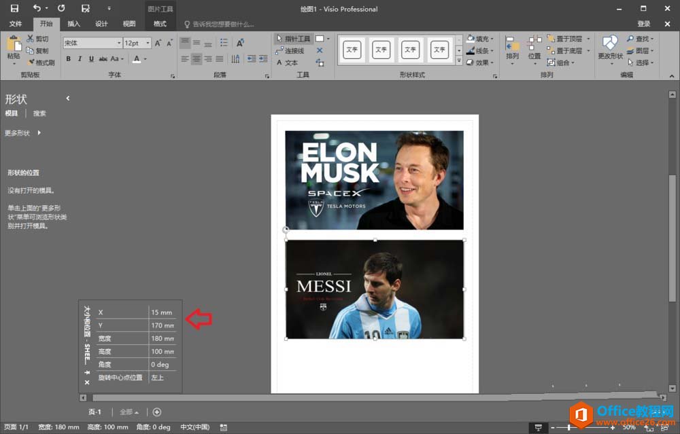The image size is (680, 434).
Task: Select the Pointer tool (指针工具)
Action: (x=293, y=39)
